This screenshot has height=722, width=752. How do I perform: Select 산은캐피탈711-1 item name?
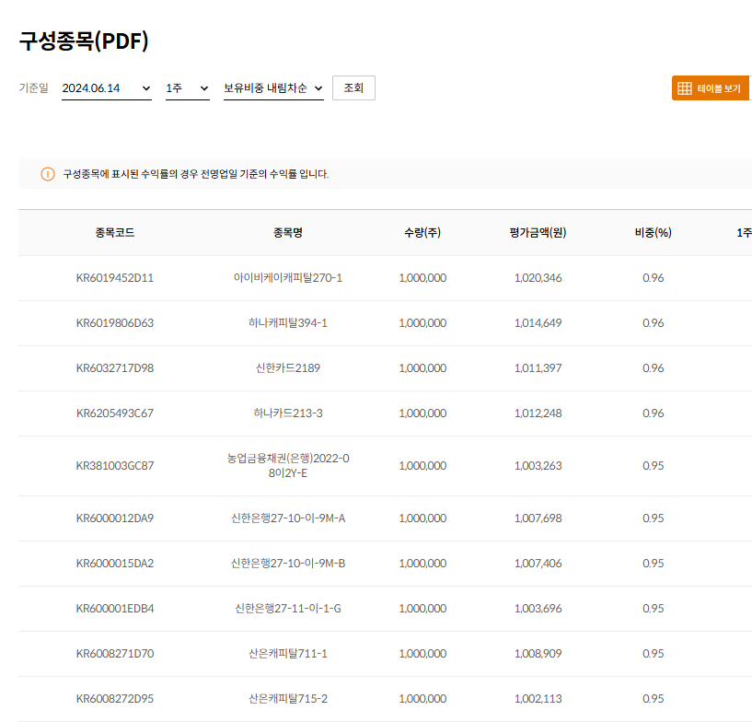[x=288, y=654]
